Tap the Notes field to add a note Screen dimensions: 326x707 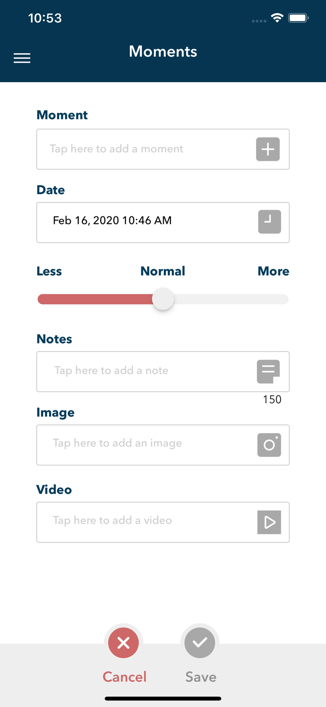tap(141, 371)
